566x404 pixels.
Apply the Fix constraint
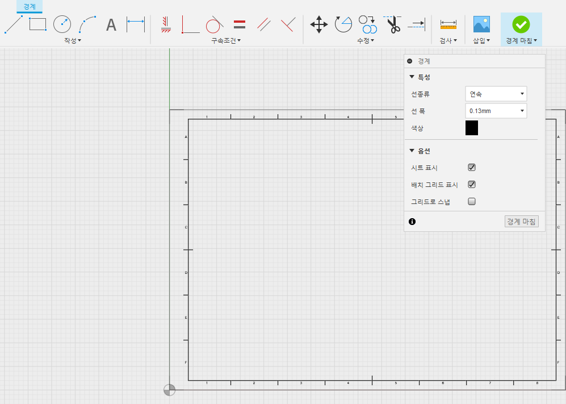click(166, 24)
